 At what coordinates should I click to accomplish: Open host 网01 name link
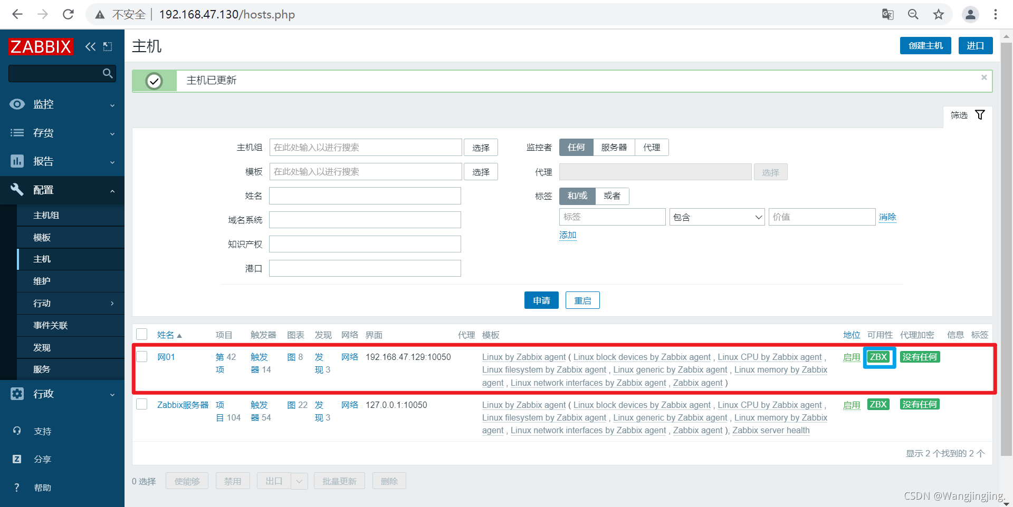pyautogui.click(x=166, y=357)
